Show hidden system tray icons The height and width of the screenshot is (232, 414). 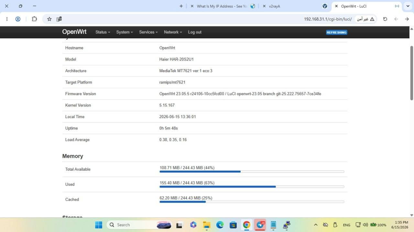316,225
